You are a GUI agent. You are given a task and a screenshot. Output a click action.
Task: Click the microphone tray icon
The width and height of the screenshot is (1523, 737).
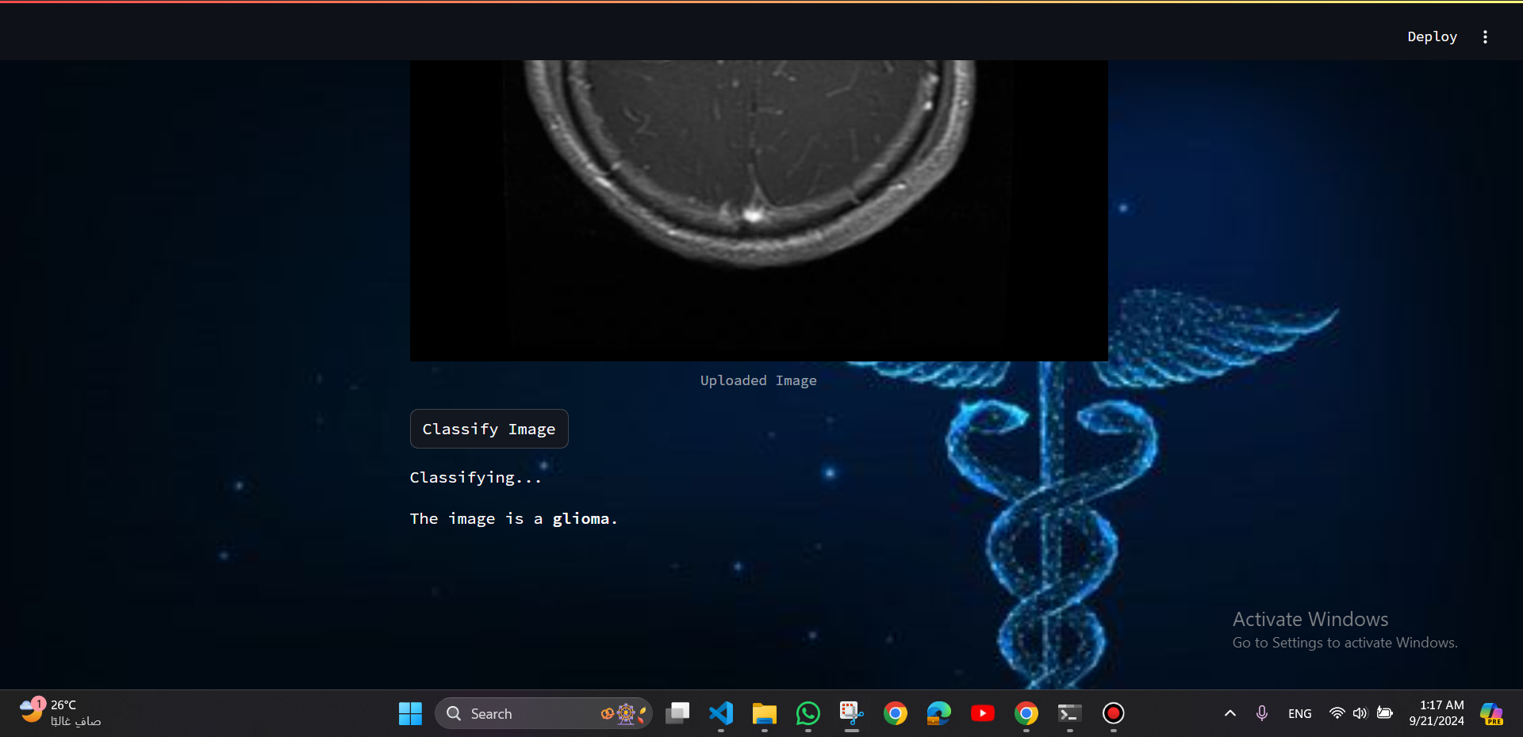click(1262, 713)
